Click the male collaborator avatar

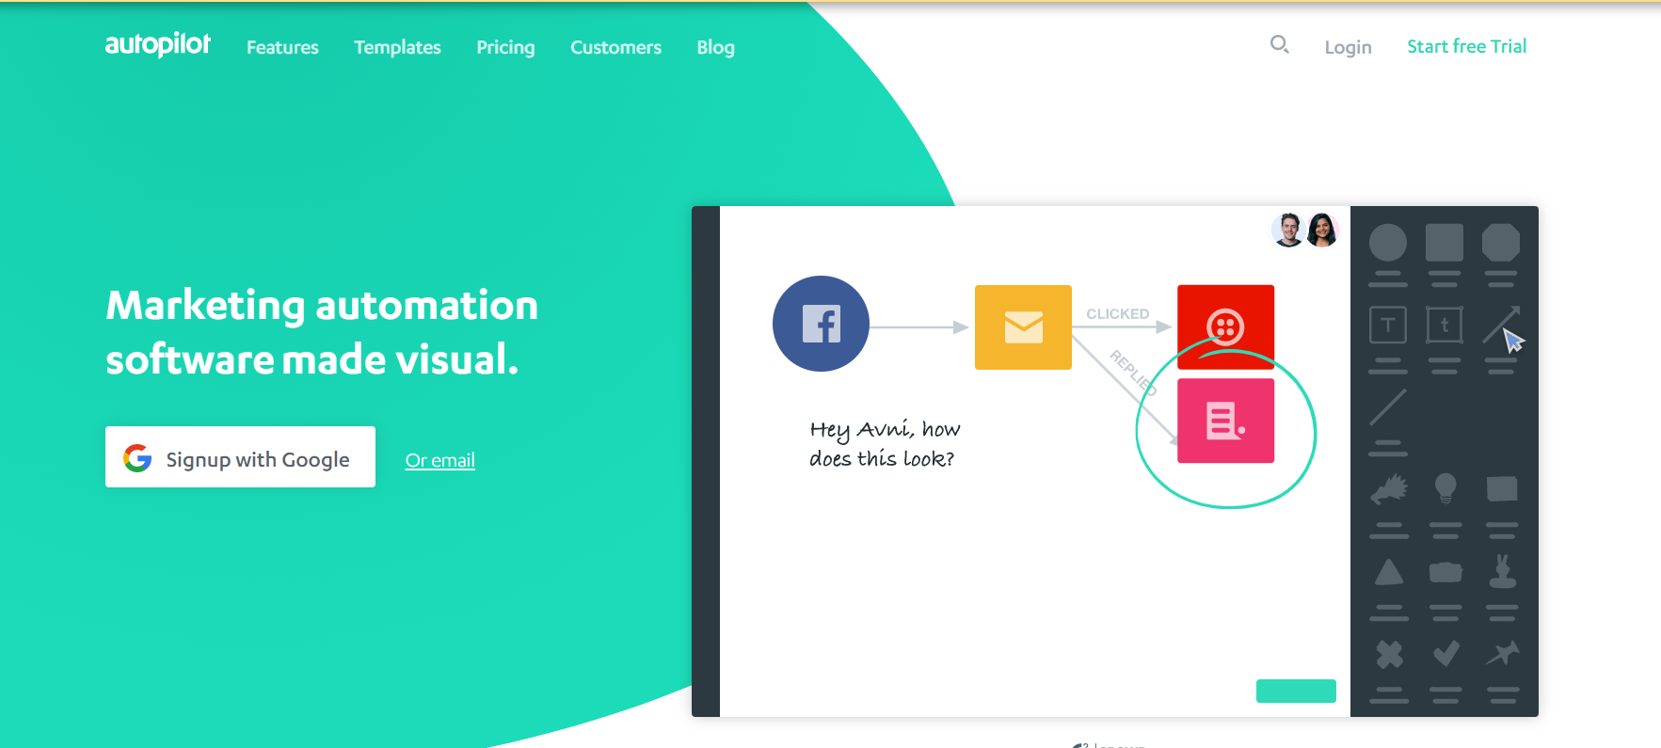click(x=1288, y=230)
